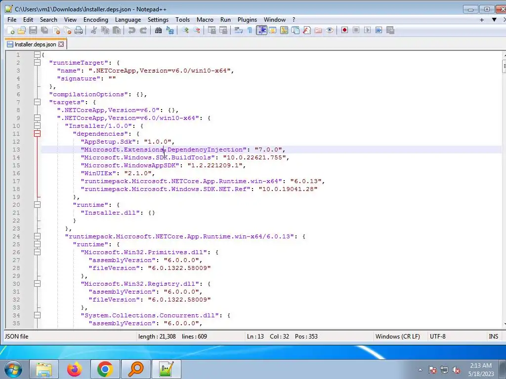
Task: Open the Replace dialog icon
Action: tap(170, 30)
